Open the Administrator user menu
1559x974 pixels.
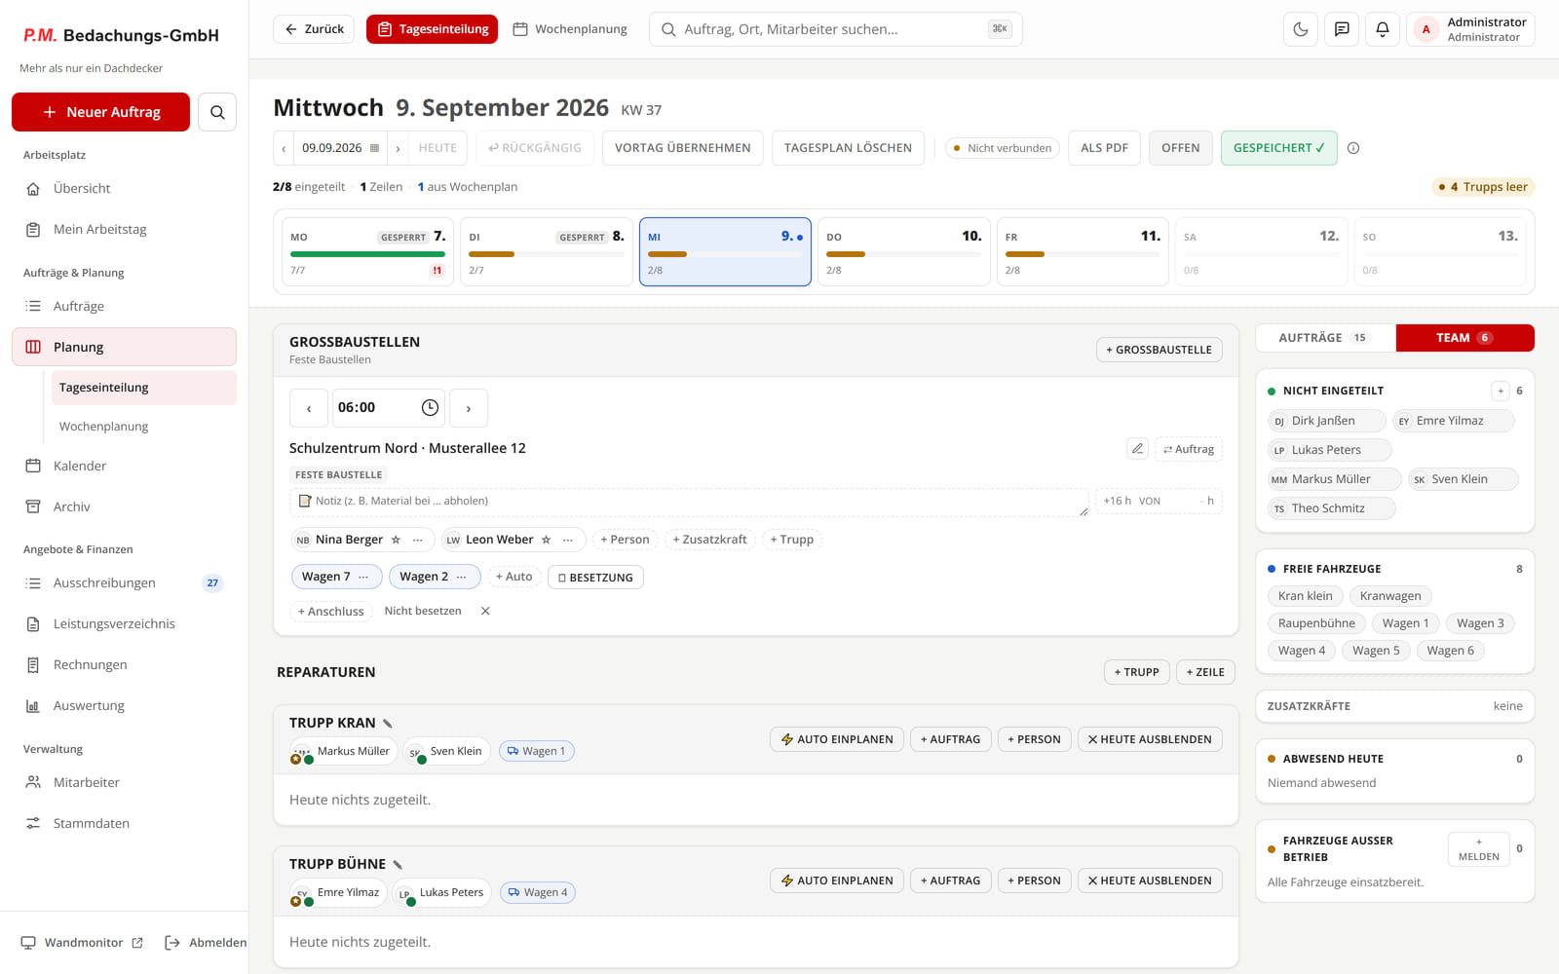[1470, 29]
